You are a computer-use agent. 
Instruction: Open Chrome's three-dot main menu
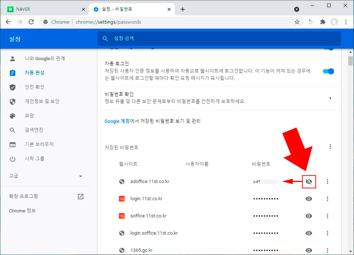point(346,22)
